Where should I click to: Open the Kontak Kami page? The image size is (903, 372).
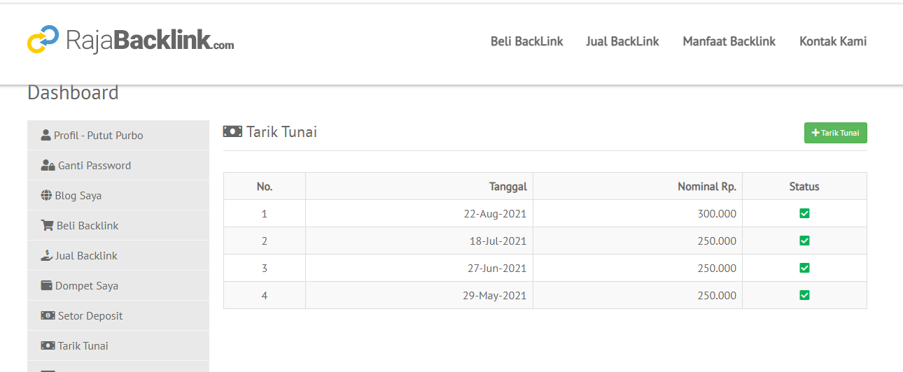click(x=833, y=41)
